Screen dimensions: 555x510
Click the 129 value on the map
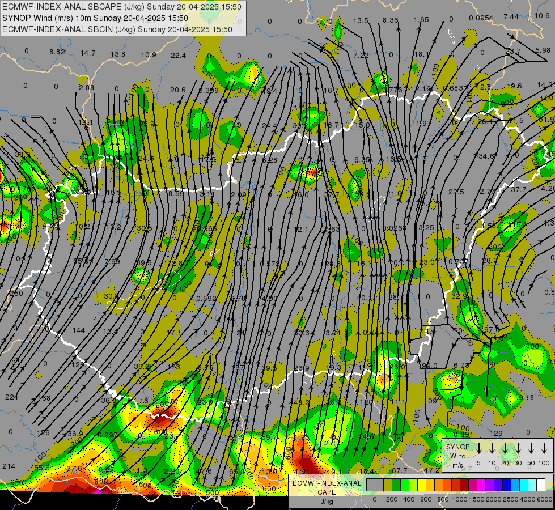(496, 433)
